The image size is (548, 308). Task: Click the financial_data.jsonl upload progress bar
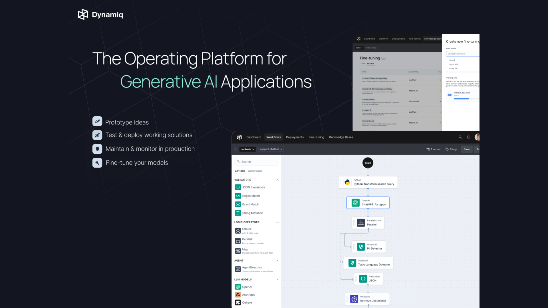tap(466, 99)
